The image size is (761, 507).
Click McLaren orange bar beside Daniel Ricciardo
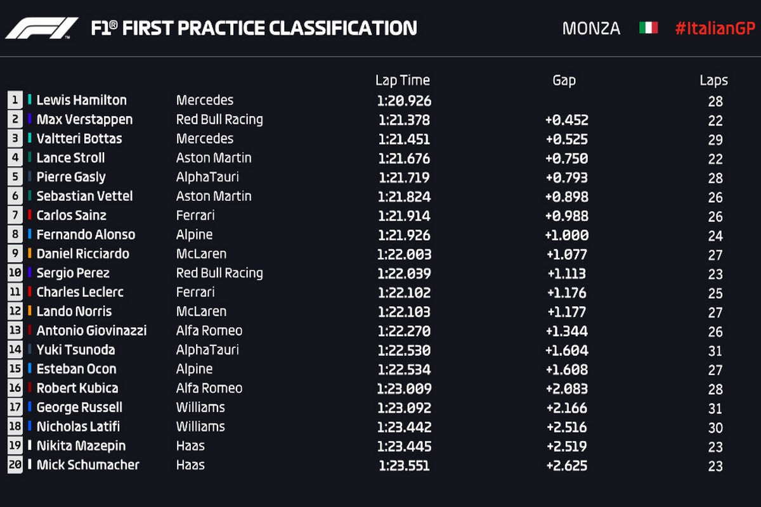[30, 253]
